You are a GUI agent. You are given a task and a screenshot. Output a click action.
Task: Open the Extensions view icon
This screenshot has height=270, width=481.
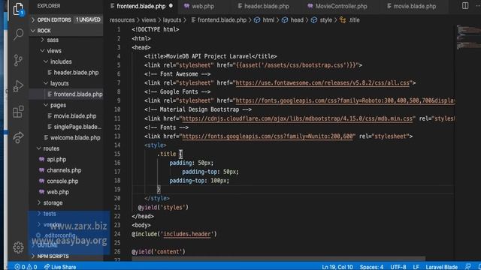[x=18, y=112]
